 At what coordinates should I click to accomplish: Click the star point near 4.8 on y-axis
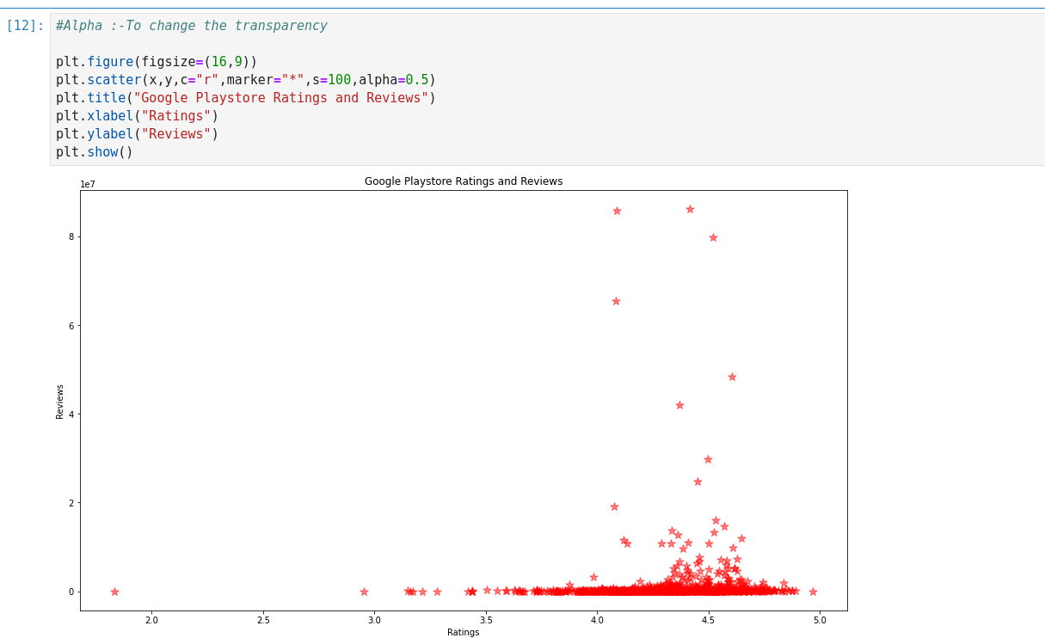[x=732, y=377]
